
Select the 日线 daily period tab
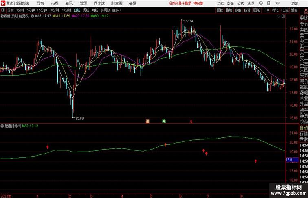pos(77,10)
